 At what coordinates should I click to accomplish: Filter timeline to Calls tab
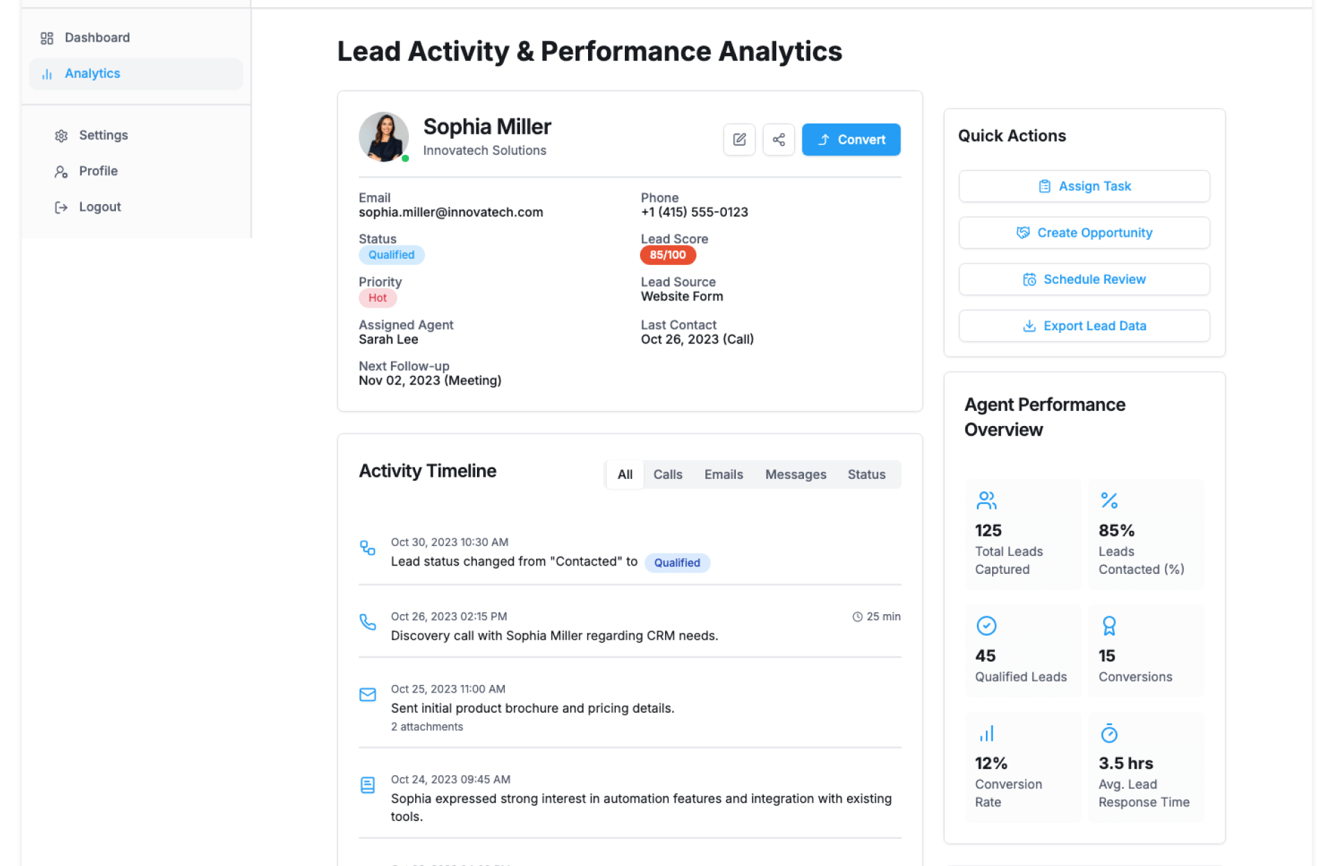667,475
